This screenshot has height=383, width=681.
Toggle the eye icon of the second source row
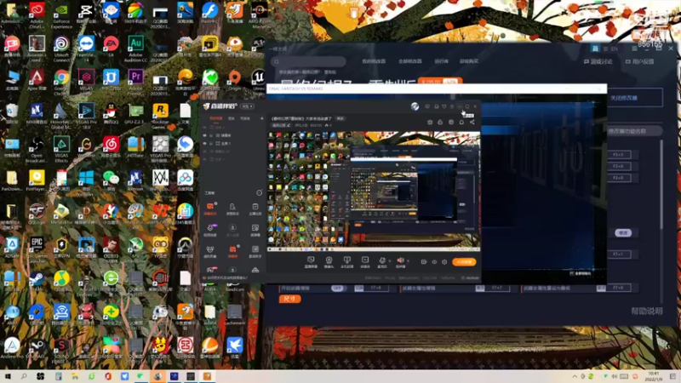(x=204, y=135)
